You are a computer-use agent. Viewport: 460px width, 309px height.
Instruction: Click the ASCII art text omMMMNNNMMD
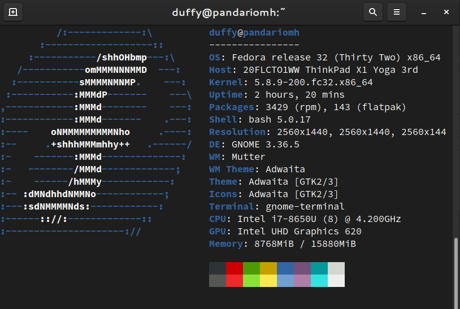click(x=116, y=70)
